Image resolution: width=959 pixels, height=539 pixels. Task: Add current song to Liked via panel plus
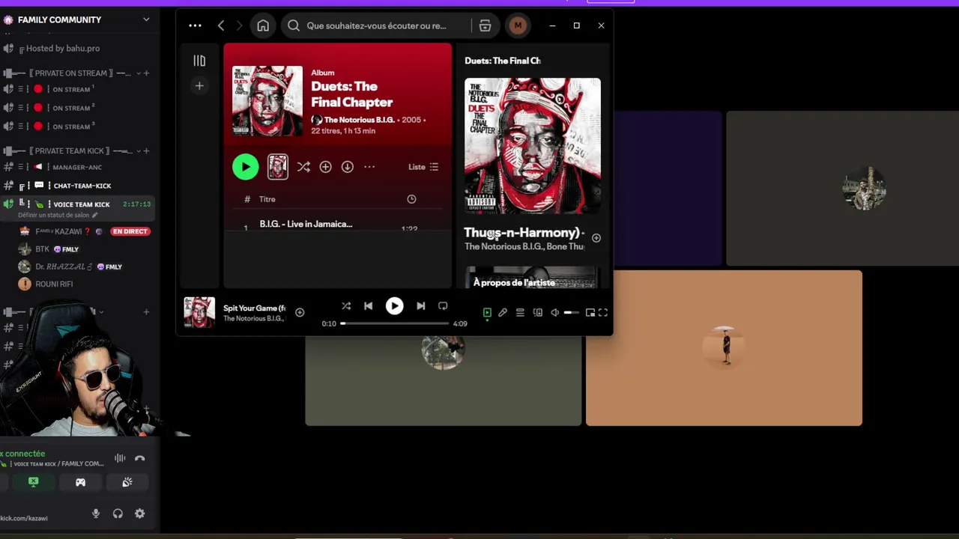(596, 238)
